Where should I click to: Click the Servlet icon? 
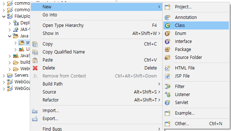(167, 102)
